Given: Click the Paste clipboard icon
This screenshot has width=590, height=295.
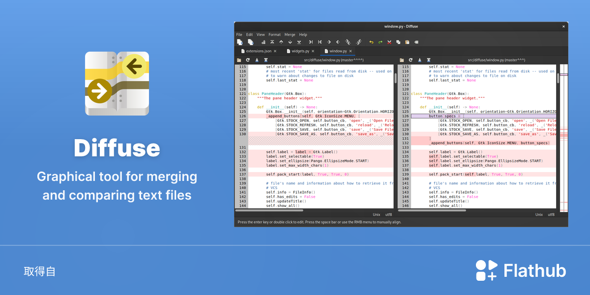Looking at the screenshot, I should pyautogui.click(x=407, y=42).
